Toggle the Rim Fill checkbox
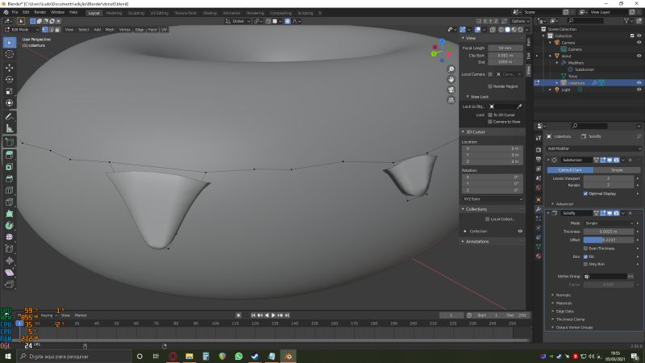This screenshot has height=363, width=645. 586,257
